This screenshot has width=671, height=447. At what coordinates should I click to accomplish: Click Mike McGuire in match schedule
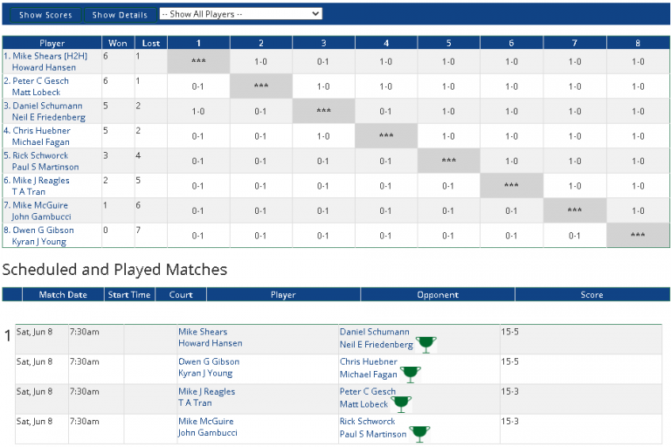(x=206, y=422)
